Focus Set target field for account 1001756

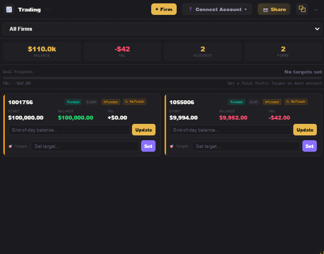point(85,146)
